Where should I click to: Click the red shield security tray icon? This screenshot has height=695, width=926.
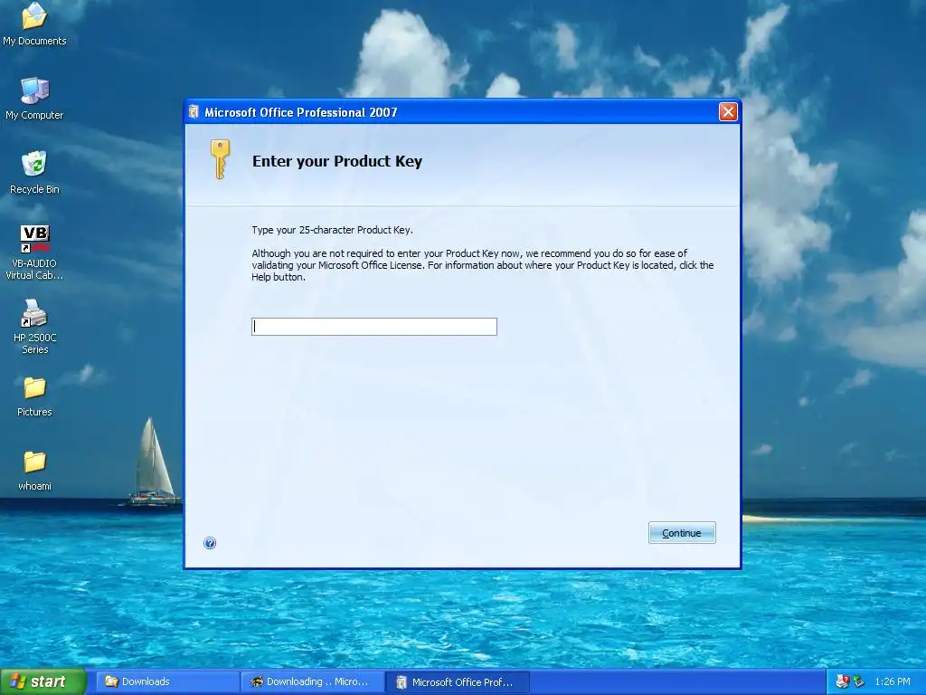(x=842, y=682)
